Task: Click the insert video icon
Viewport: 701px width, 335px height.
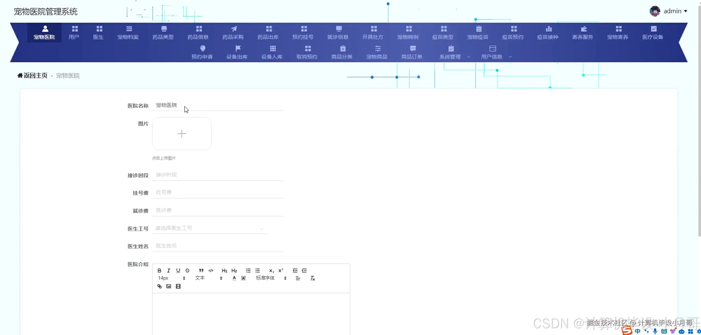Action: pyautogui.click(x=178, y=286)
